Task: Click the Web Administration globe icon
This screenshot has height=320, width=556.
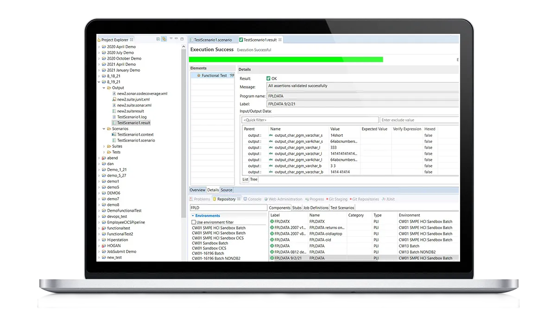Action: [266, 199]
